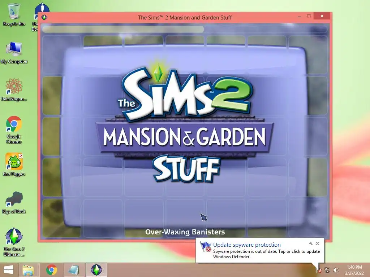The height and width of the screenshot is (277, 370).
Task: Click the 'Over-Waxing Banisters' loading text
Action: (x=185, y=232)
